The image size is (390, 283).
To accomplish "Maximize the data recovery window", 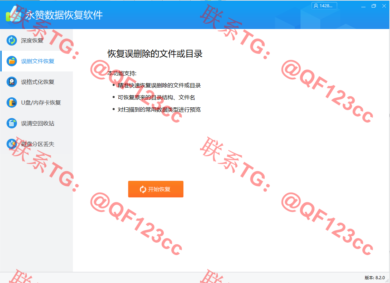I will point(373,6).
